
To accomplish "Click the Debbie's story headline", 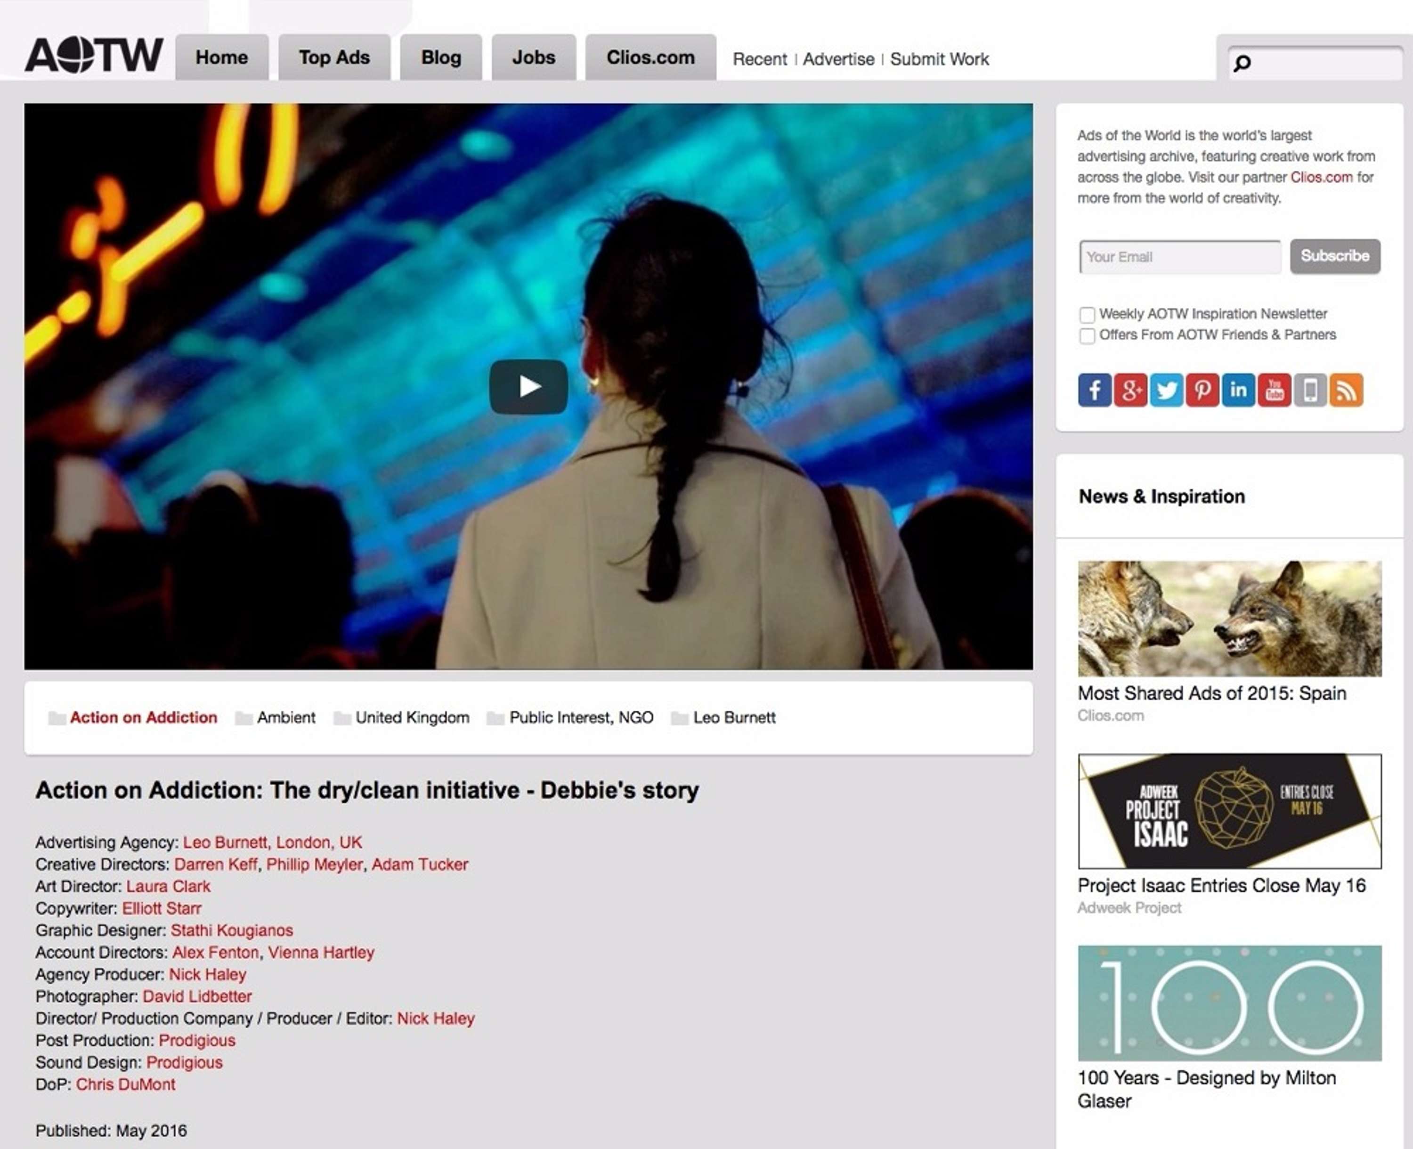I will tap(367, 790).
